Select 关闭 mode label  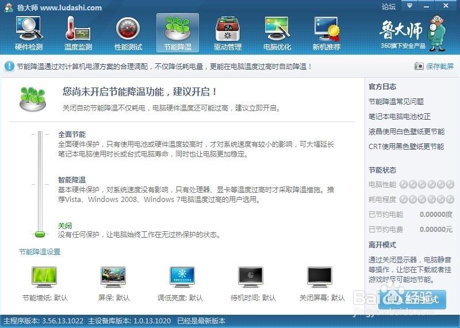pyautogui.click(x=65, y=226)
